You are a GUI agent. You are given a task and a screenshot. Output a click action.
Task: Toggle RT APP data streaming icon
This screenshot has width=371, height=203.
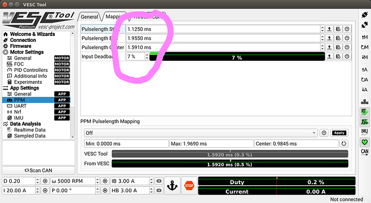[x=365, y=122]
